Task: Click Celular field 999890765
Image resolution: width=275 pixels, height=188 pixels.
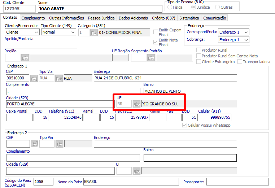Action: tap(214, 118)
